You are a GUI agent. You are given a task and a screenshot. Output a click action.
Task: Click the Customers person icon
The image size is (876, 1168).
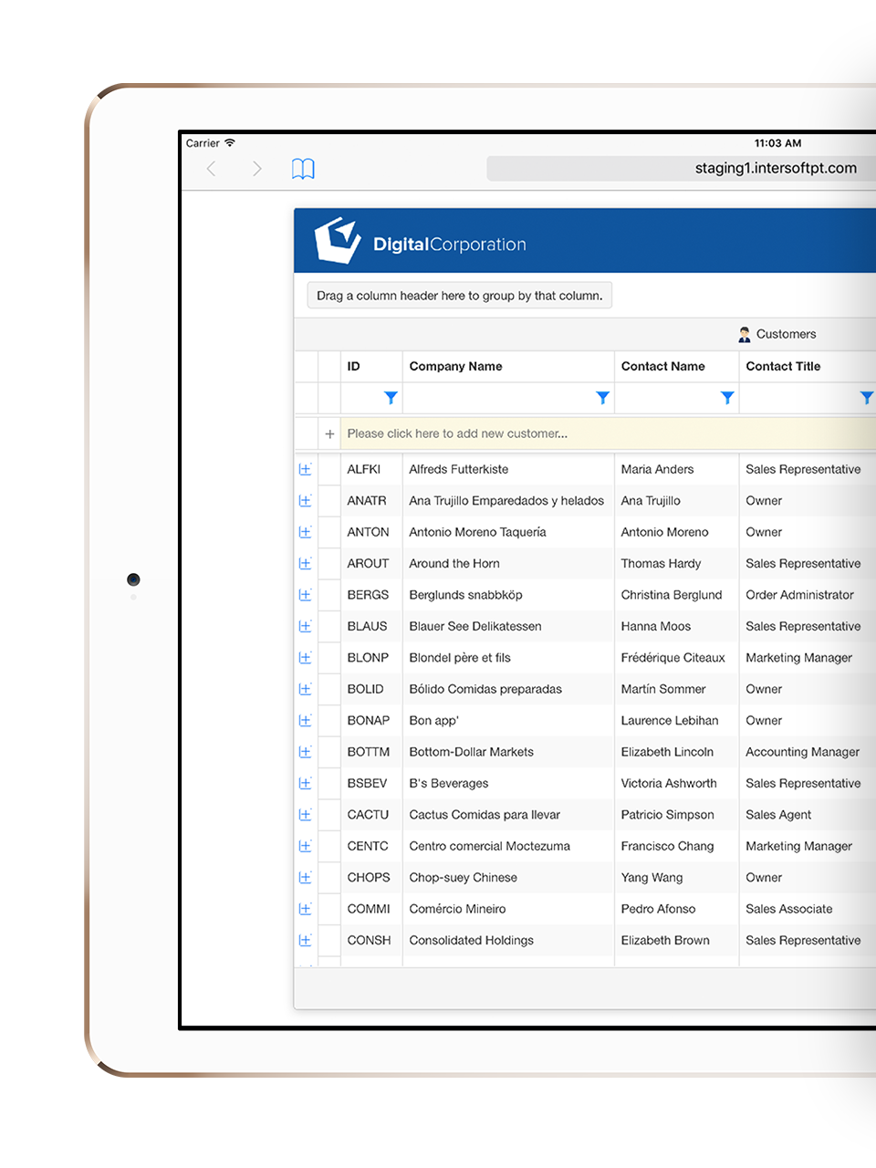click(x=745, y=334)
